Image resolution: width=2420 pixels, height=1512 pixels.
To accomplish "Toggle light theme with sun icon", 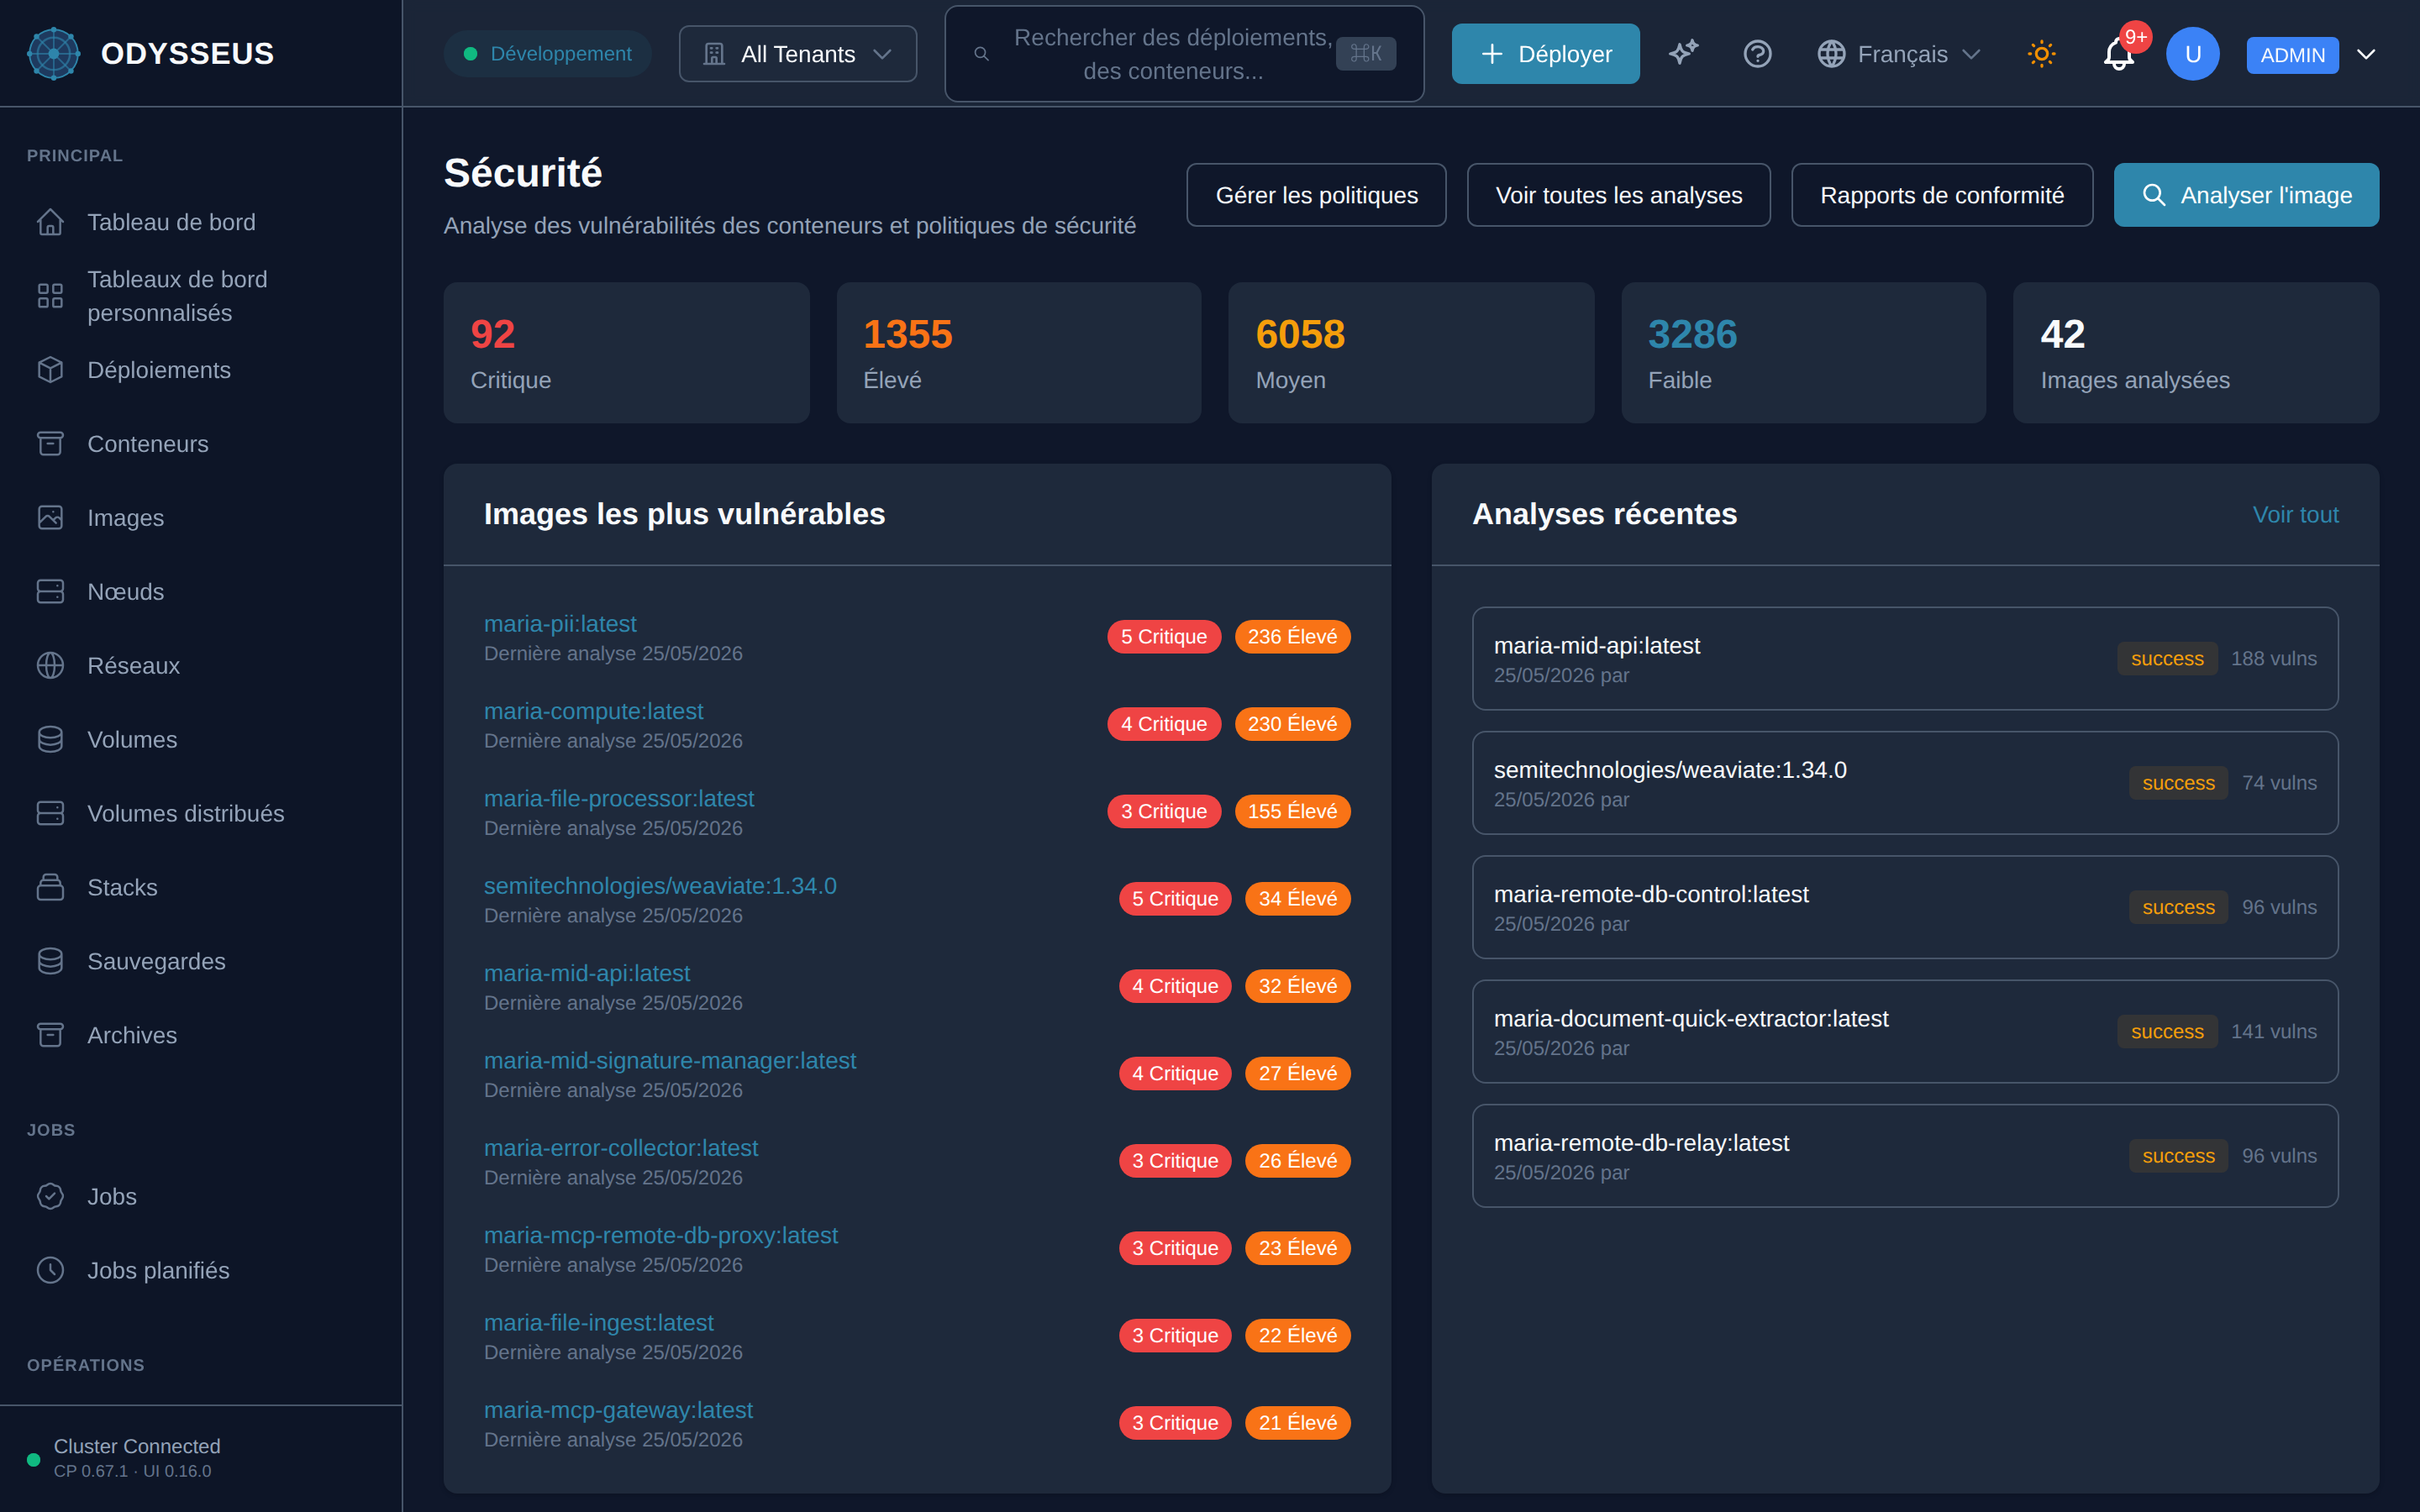I will [x=2041, y=54].
